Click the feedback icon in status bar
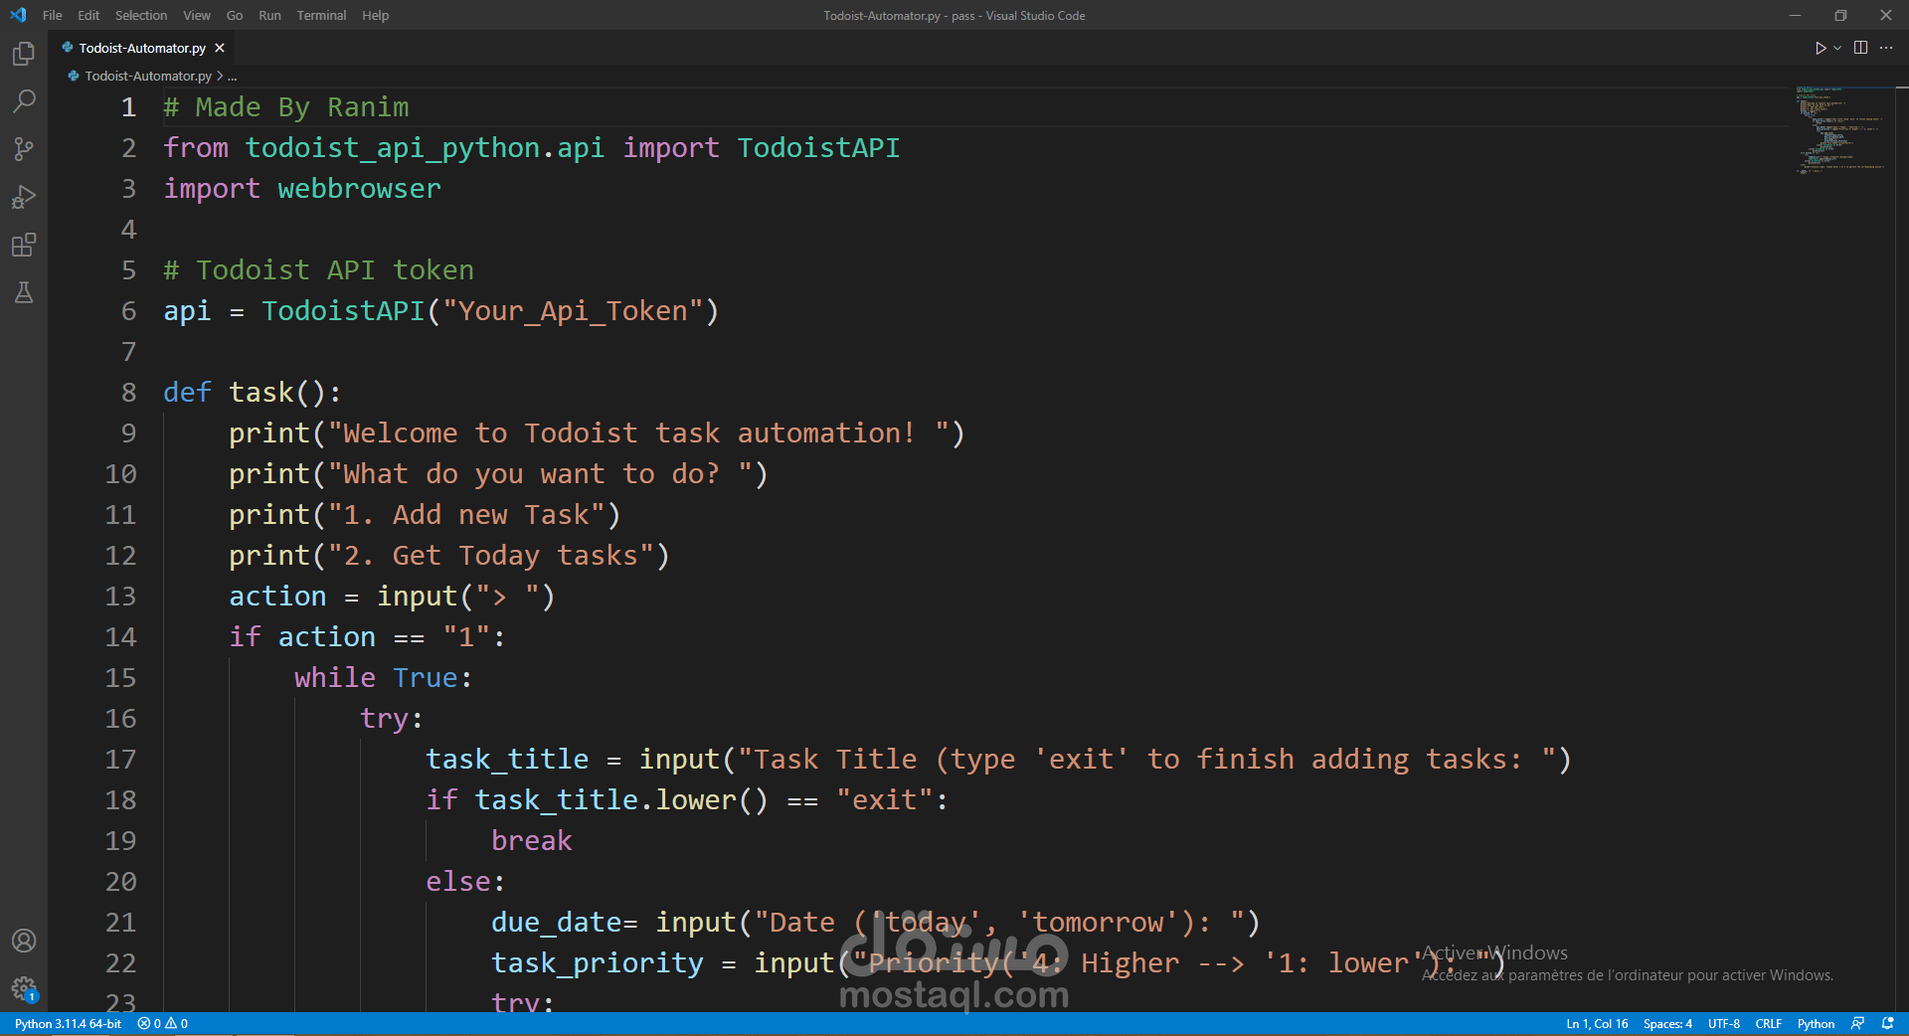This screenshot has height=1036, width=1909. tap(1857, 1024)
